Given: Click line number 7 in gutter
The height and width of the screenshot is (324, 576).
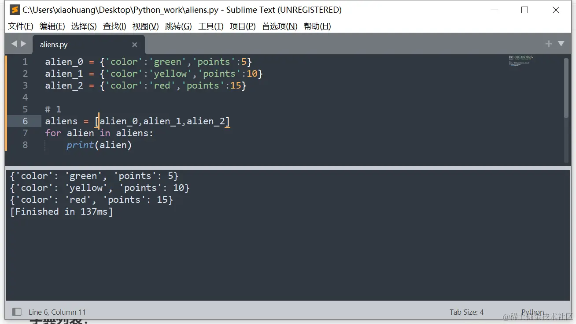Looking at the screenshot, I should pyautogui.click(x=25, y=133).
